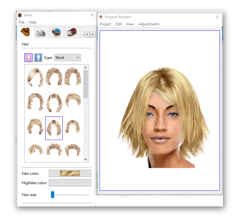233x218 pixels.
Task: Choose the sleek rounded bob in second row middle
Action: [x=54, y=102]
